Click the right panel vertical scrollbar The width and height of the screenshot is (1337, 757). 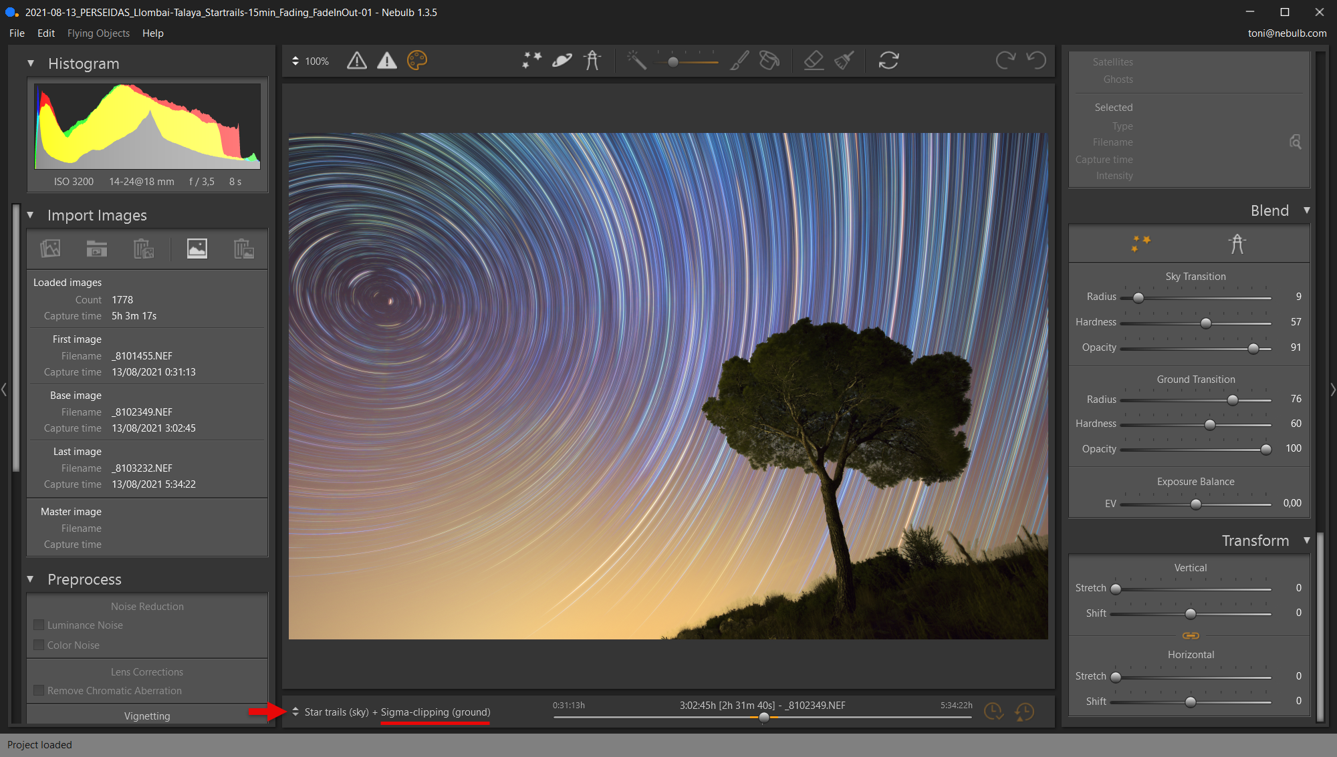pos(1320,627)
